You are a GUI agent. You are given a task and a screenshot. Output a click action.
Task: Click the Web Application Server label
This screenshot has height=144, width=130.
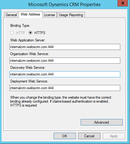[28, 40]
